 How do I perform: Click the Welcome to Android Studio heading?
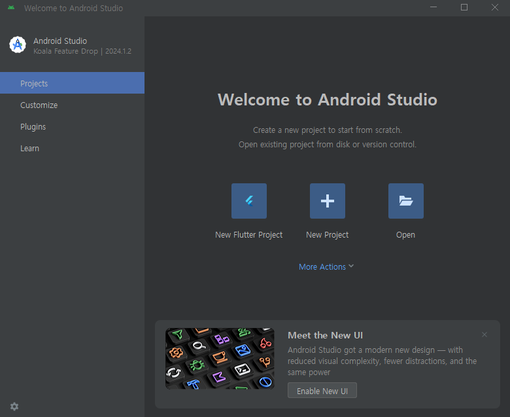point(327,100)
